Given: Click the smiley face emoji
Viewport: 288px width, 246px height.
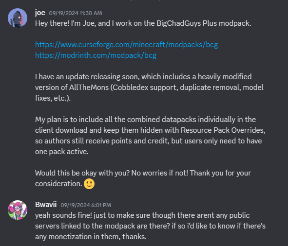Looking at the screenshot, I should [89, 184].
